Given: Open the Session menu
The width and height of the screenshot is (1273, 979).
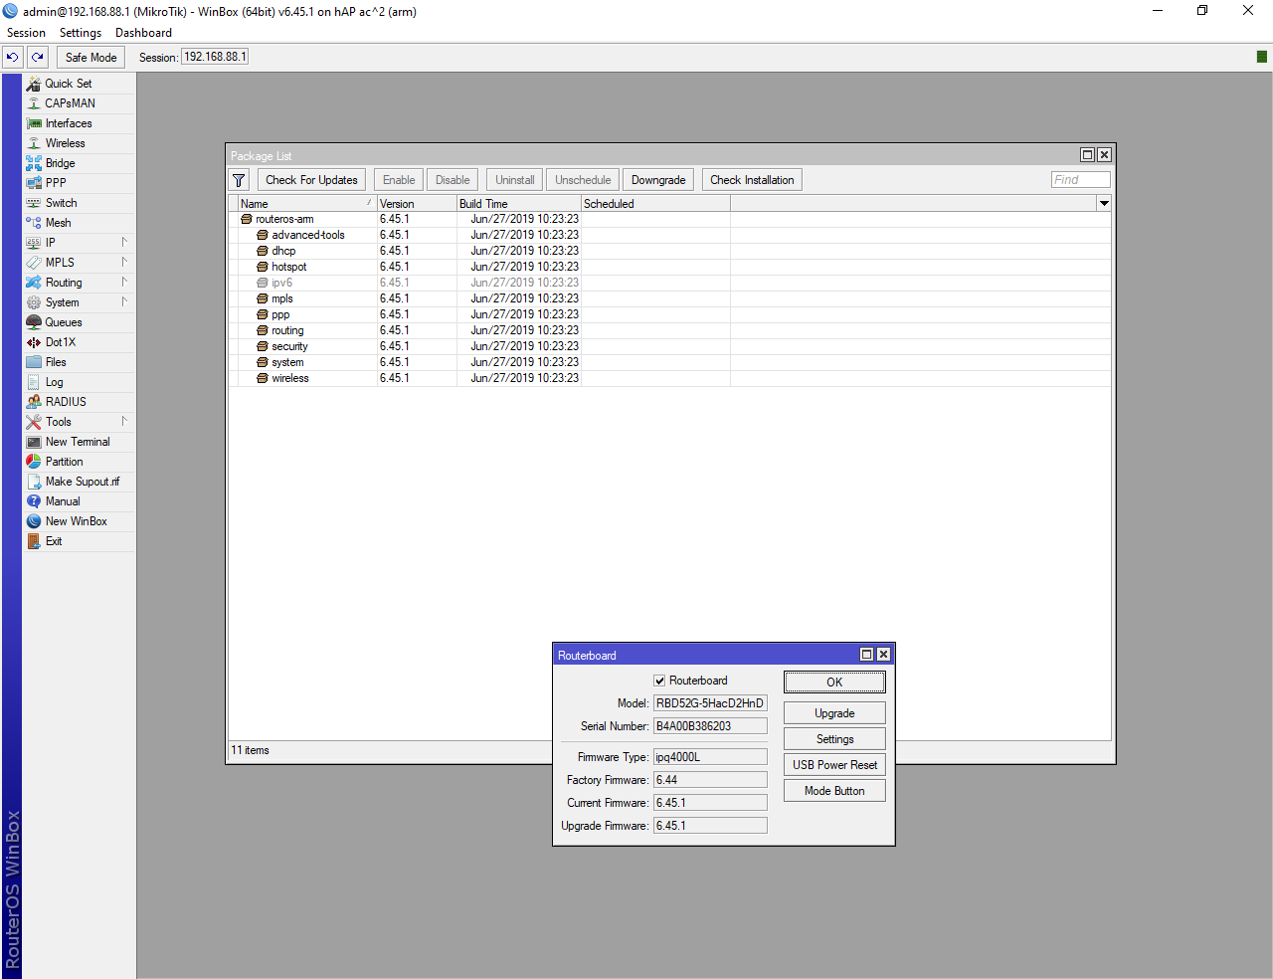Looking at the screenshot, I should 26,33.
